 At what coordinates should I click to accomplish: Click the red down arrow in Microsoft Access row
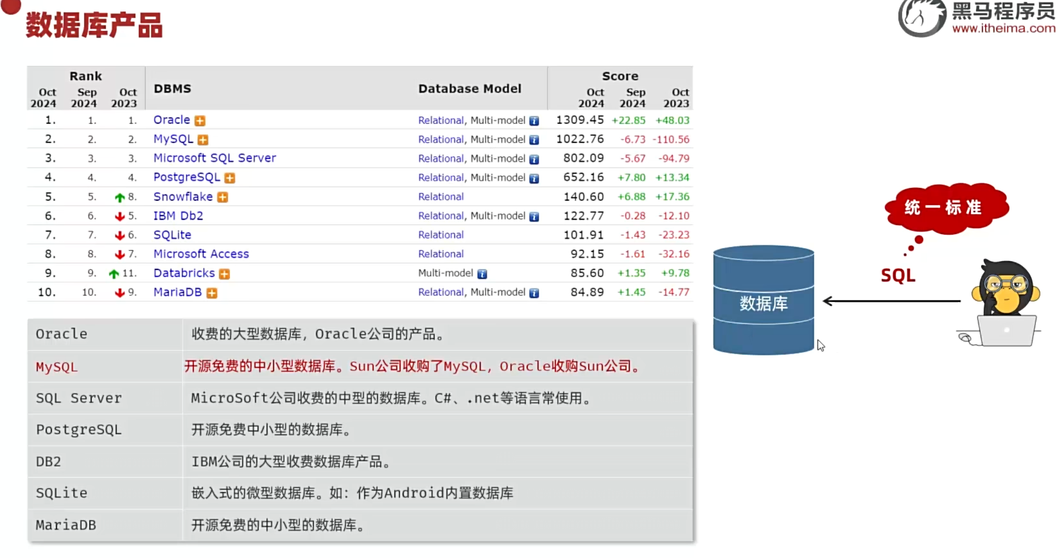119,255
